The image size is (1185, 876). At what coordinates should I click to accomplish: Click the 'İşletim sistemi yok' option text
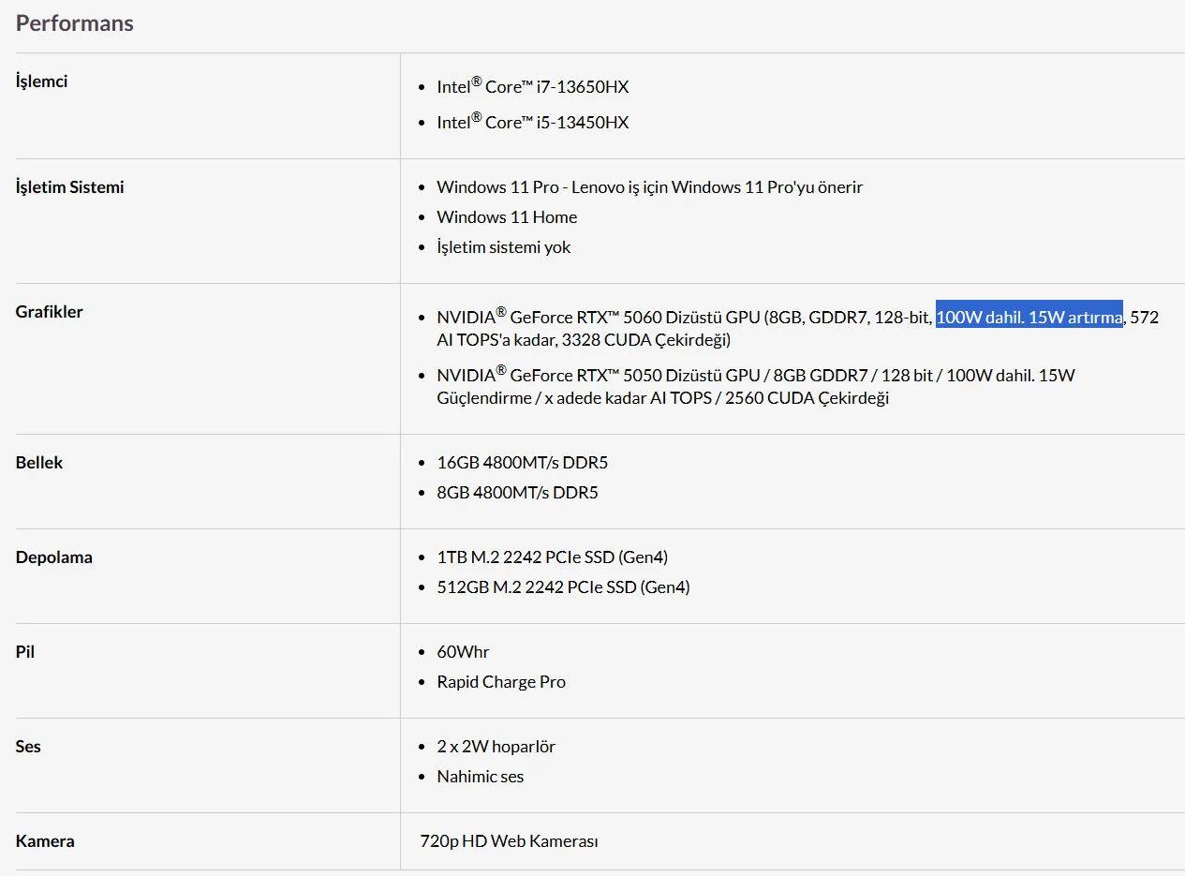point(503,247)
